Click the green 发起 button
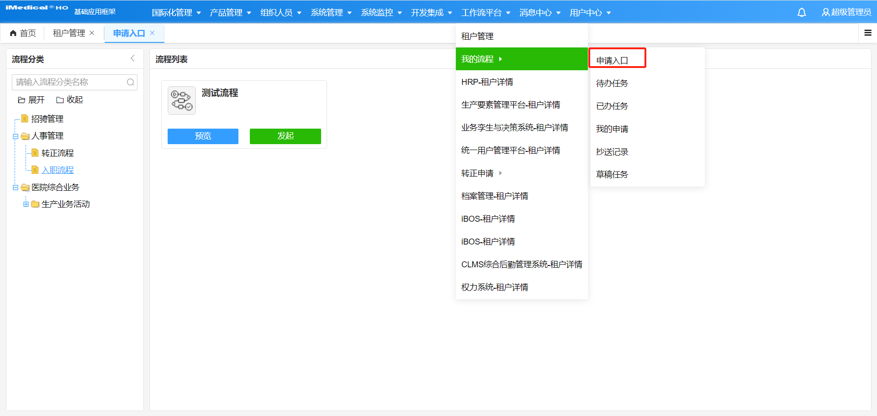The width and height of the screenshot is (877, 416). click(x=285, y=136)
